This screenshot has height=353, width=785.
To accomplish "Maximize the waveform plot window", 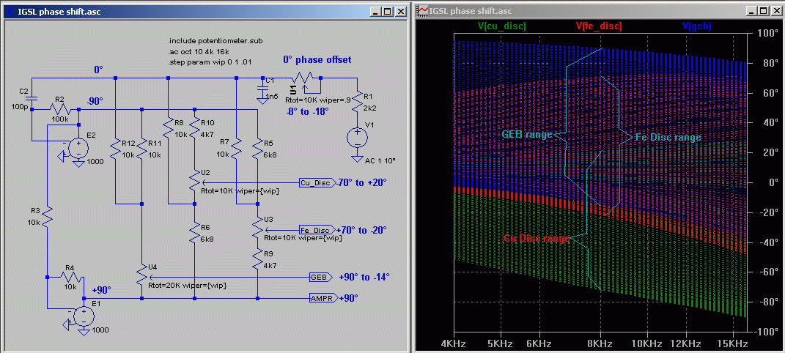I will [x=762, y=11].
